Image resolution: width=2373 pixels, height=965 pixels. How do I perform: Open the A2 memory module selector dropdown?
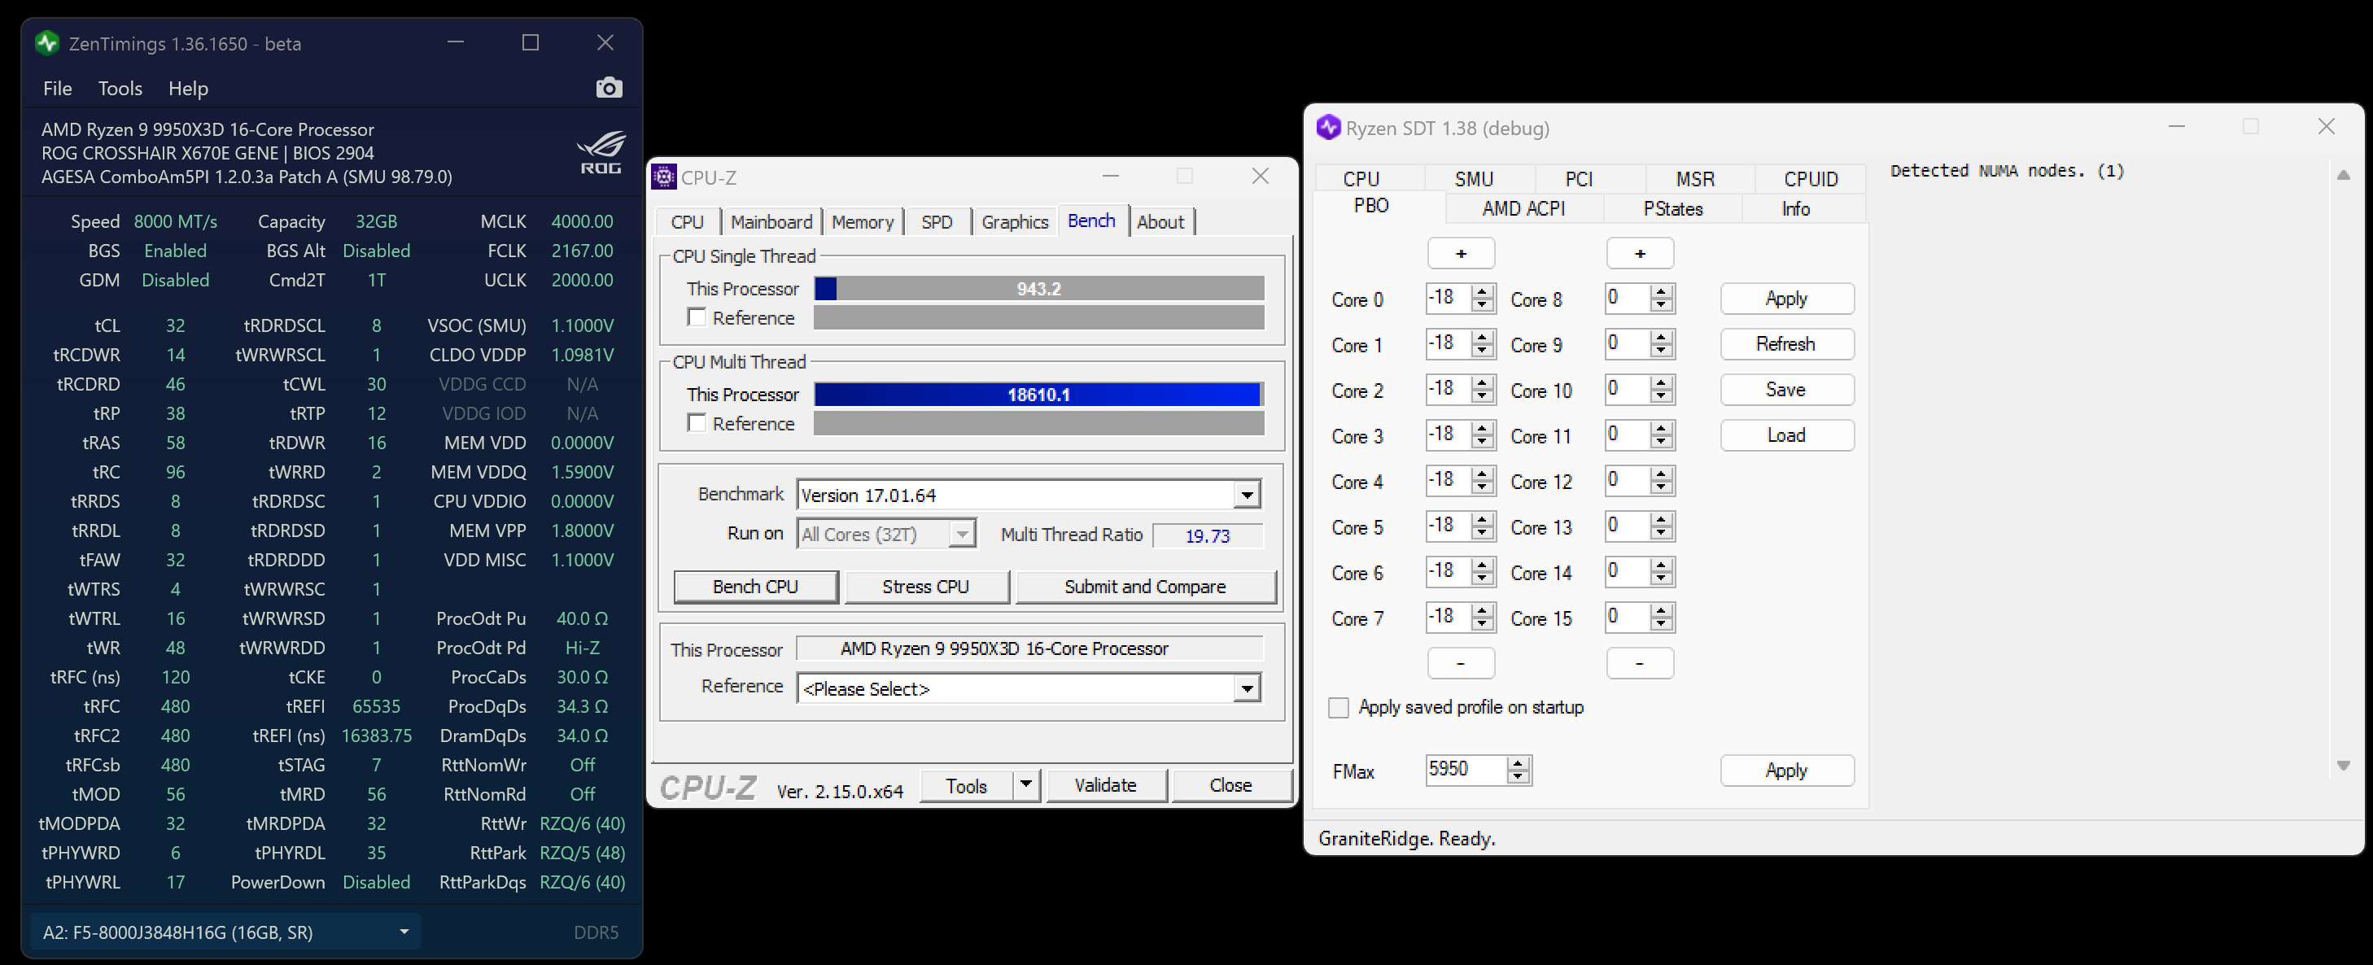[404, 932]
